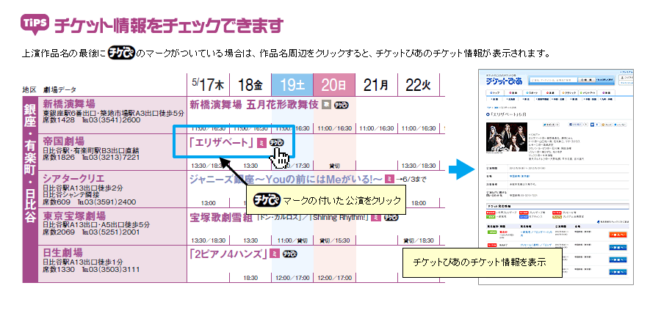Select the 18金 date column header

(250, 85)
